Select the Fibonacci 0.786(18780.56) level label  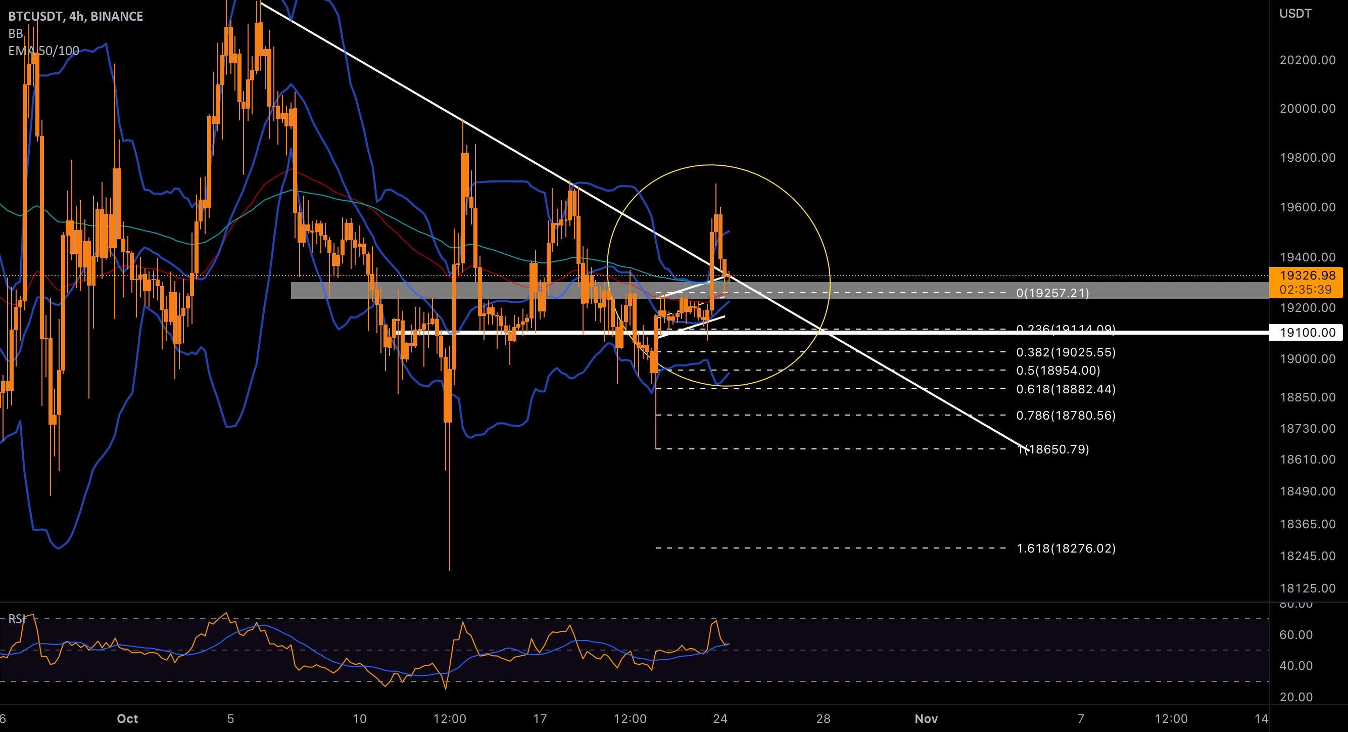pos(1066,415)
